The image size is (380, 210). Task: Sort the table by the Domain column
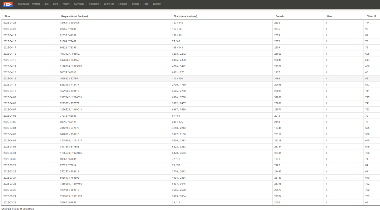tap(280, 16)
